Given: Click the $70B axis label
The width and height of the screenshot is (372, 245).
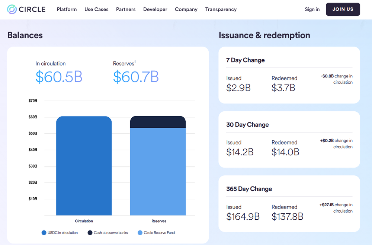Looking at the screenshot, I should (x=33, y=101).
